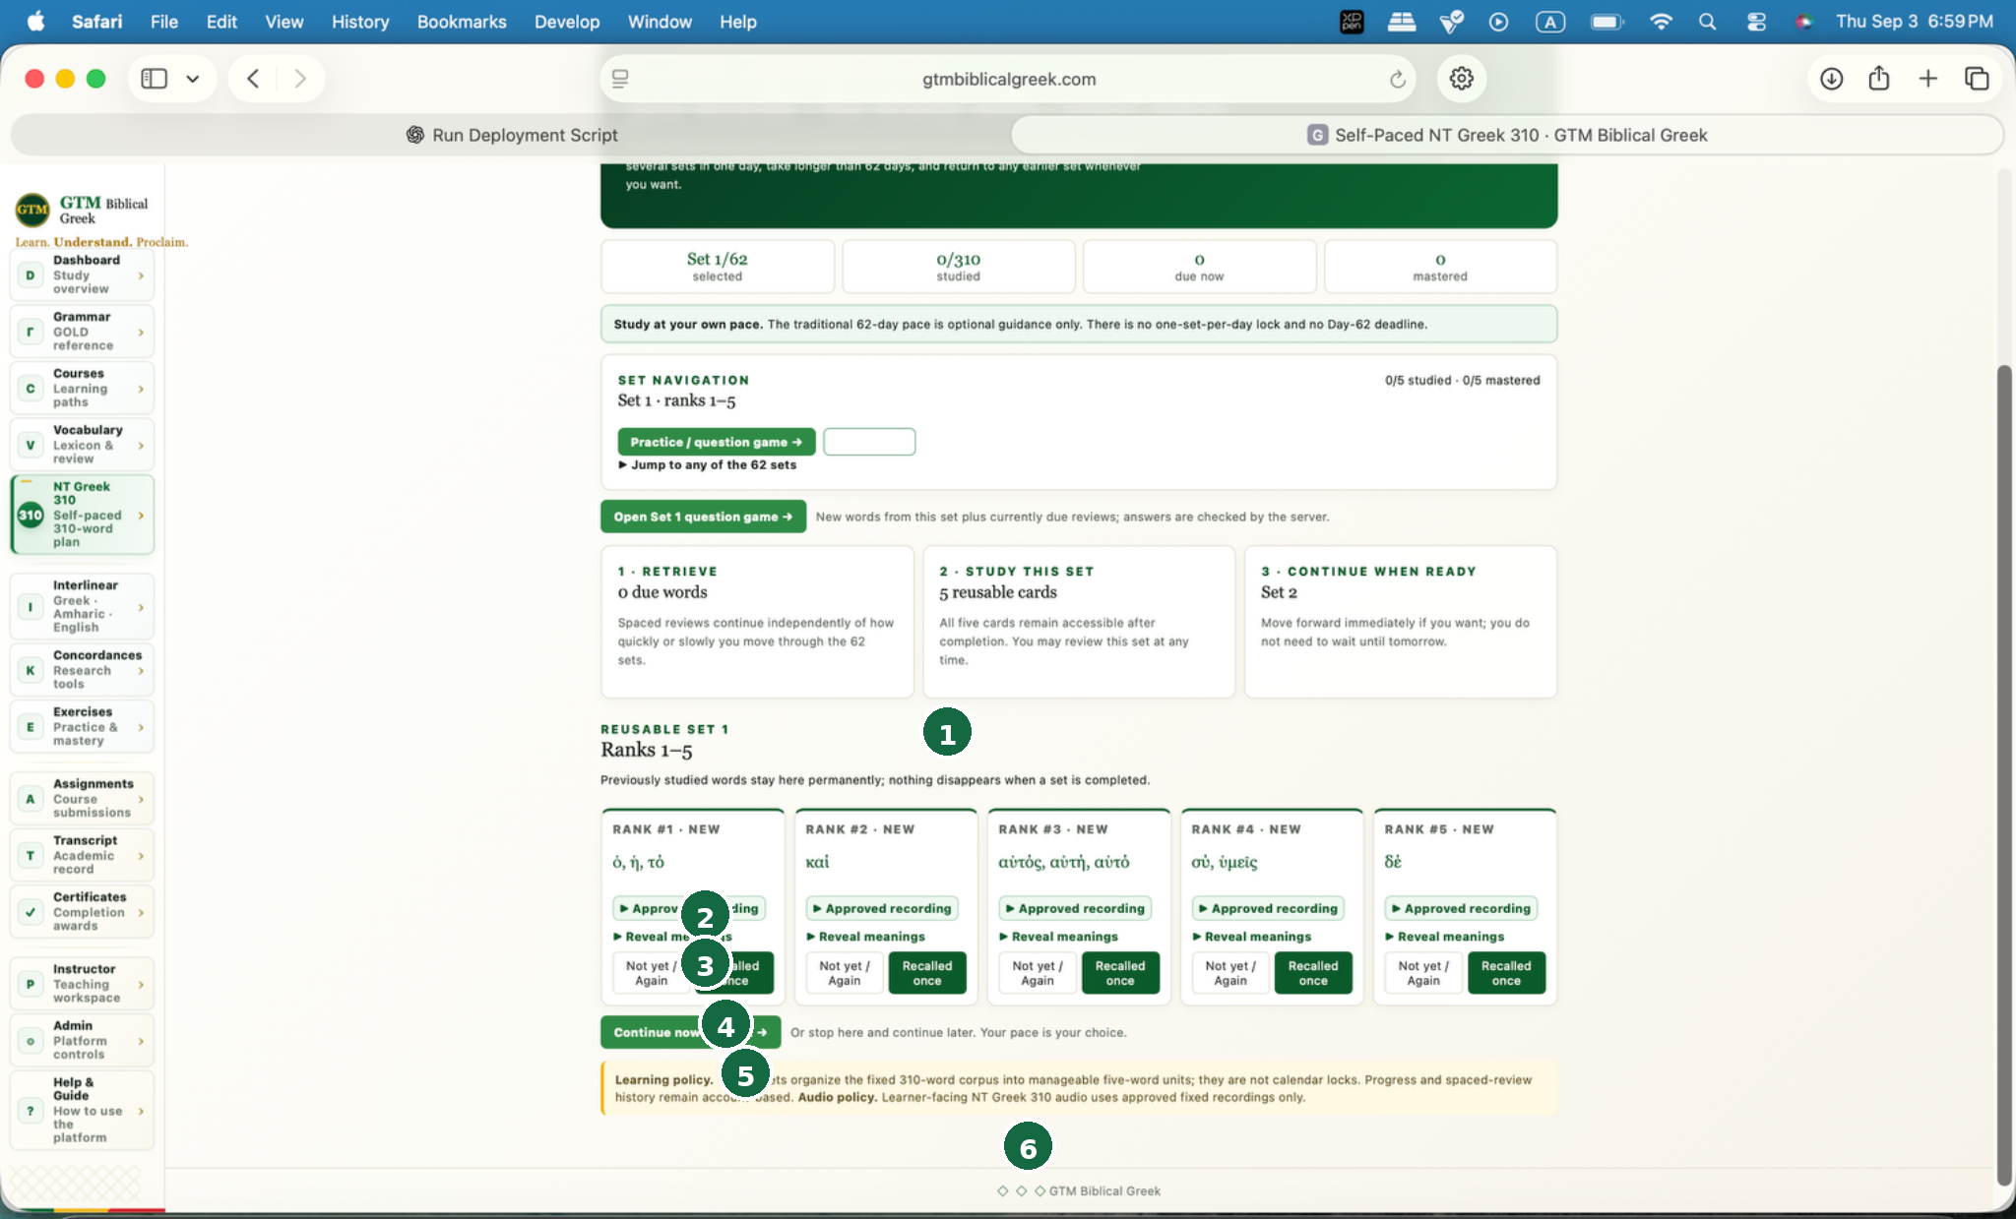This screenshot has width=2016, height=1219.
Task: Click the empty field beside Practice button
Action: [869, 442]
